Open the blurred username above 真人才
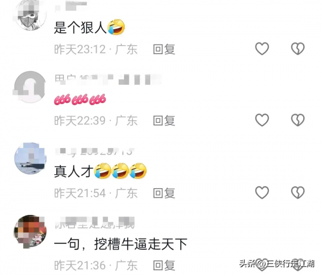The height and width of the screenshot is (275, 322). point(95,152)
